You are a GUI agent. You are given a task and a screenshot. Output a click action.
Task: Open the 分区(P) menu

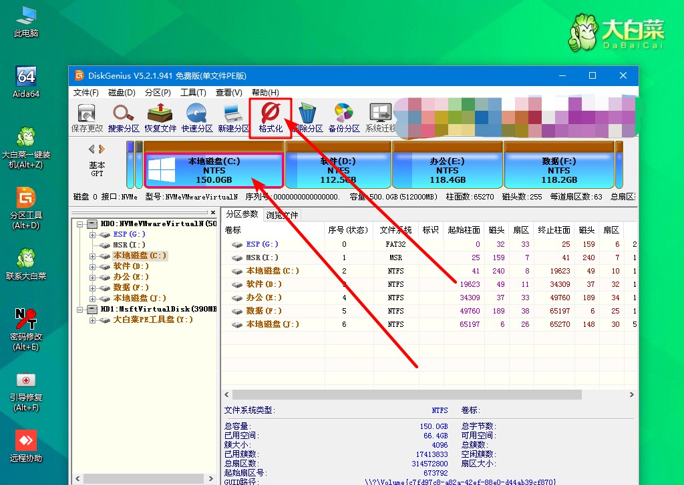coord(158,93)
